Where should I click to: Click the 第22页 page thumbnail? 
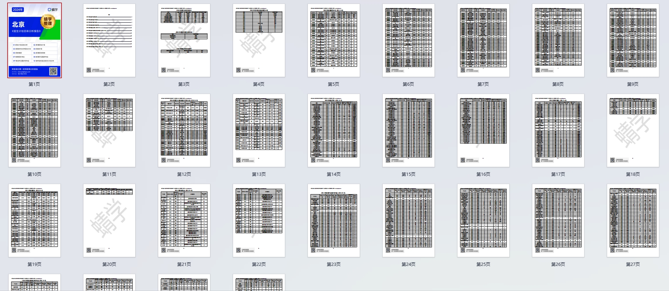pyautogui.click(x=259, y=221)
